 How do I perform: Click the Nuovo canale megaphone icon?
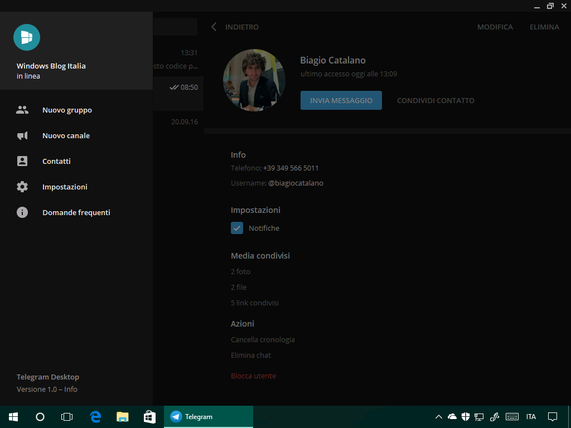pyautogui.click(x=22, y=136)
